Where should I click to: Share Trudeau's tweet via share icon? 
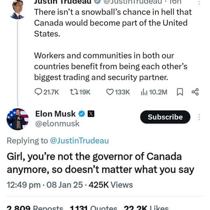pyautogui.click(x=195, y=92)
